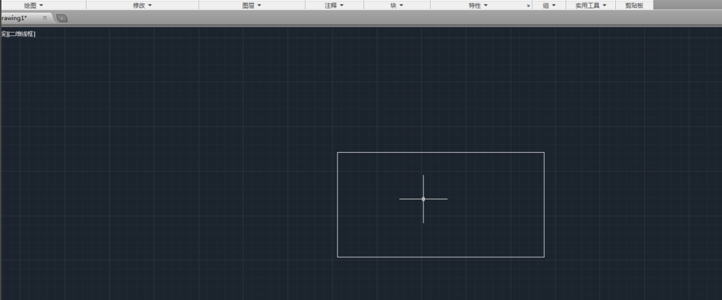Expand the 实用工具 panel dropdown
This screenshot has height=300, width=722.
click(590, 6)
